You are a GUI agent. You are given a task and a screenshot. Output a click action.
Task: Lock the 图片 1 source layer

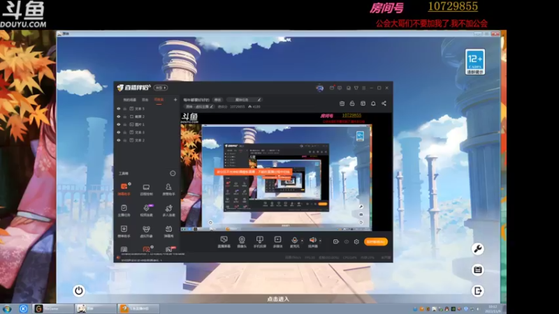click(x=125, y=124)
